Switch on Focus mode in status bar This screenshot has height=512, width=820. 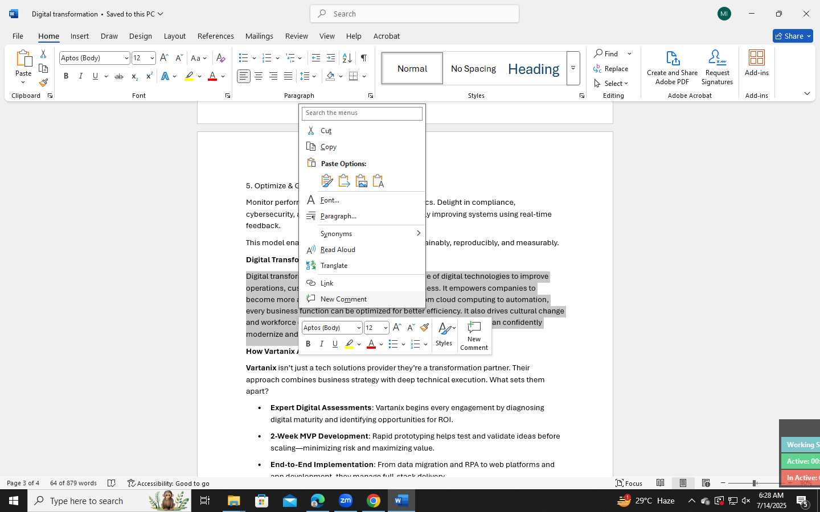point(629,483)
